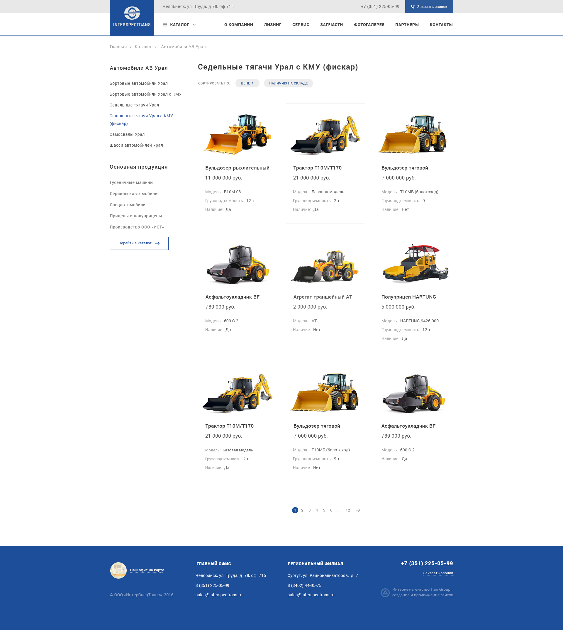This screenshot has height=630, width=563.
Task: Click next page arrow in pagination
Action: click(358, 510)
